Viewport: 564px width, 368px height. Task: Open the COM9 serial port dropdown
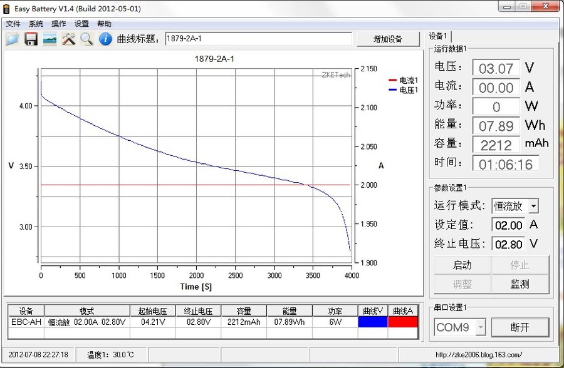460,327
